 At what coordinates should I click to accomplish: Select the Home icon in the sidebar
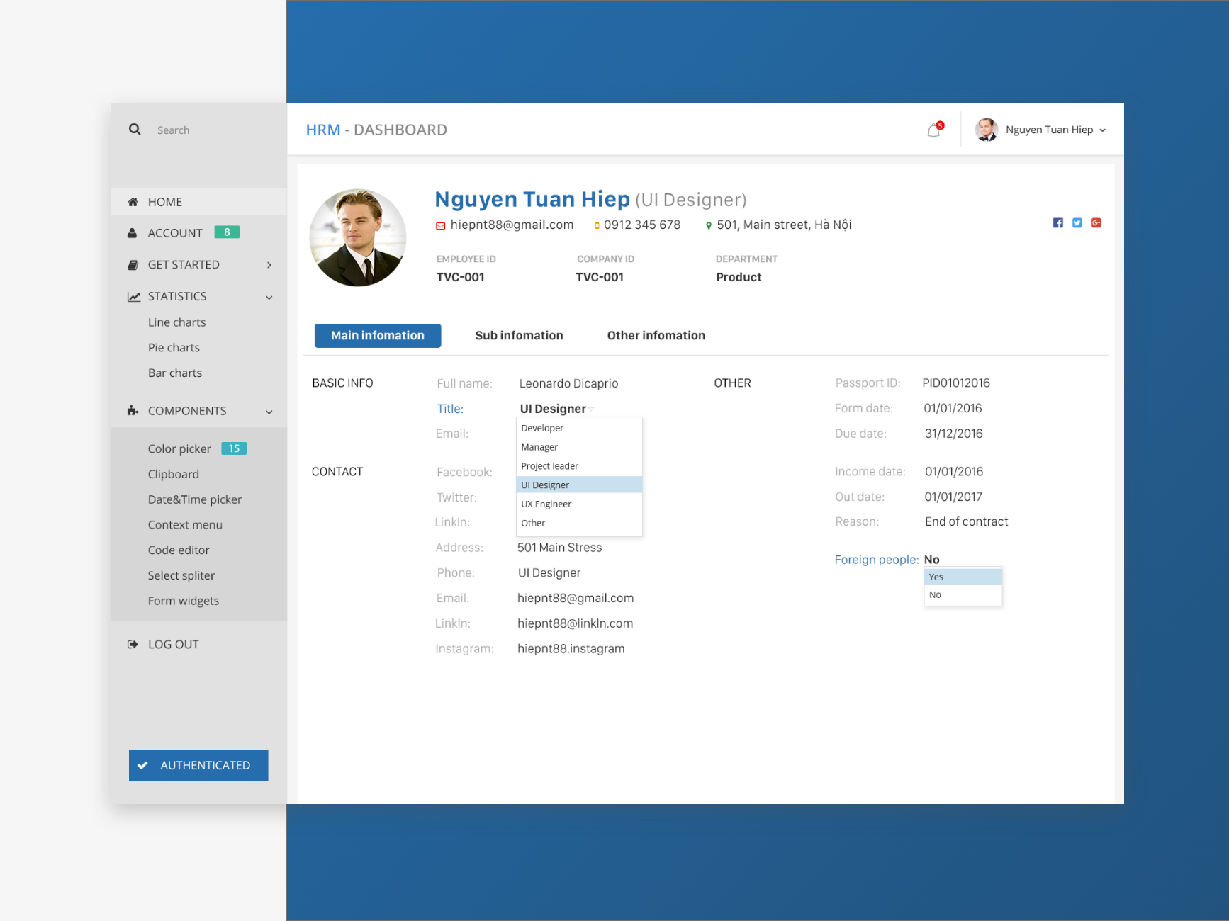(133, 201)
